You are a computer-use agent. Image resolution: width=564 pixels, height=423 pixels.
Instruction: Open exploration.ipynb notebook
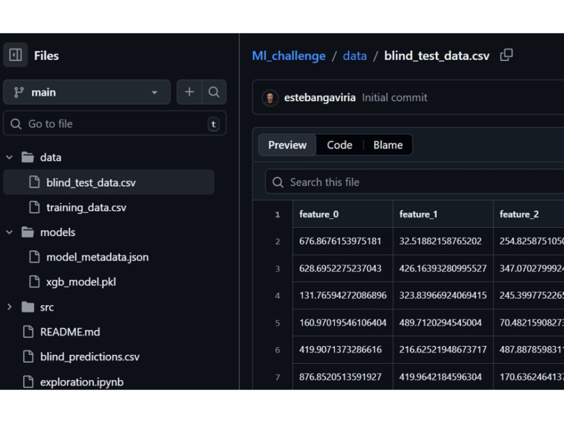tap(82, 382)
